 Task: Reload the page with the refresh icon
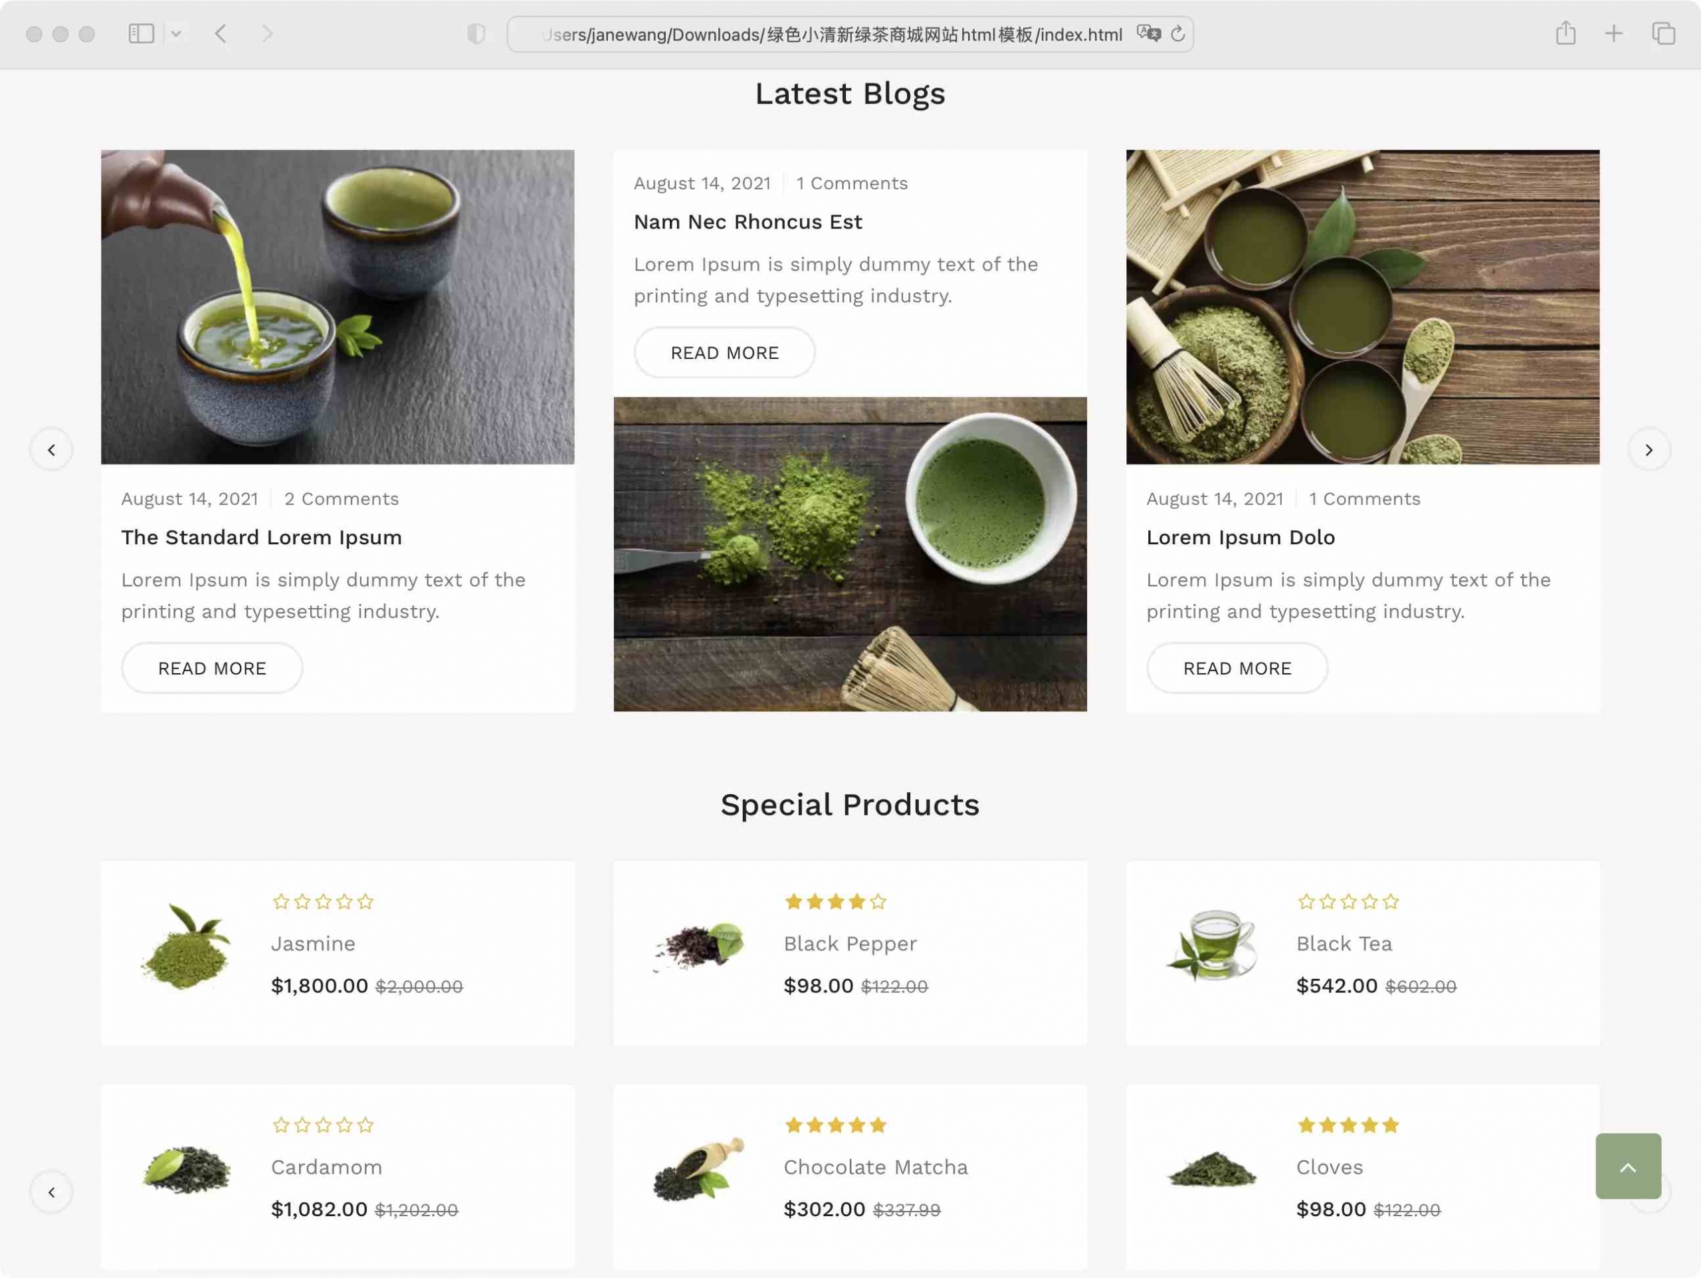(x=1177, y=34)
